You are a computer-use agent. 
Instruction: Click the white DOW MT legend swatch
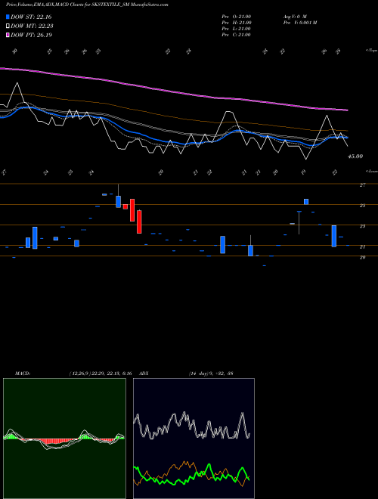8,26
